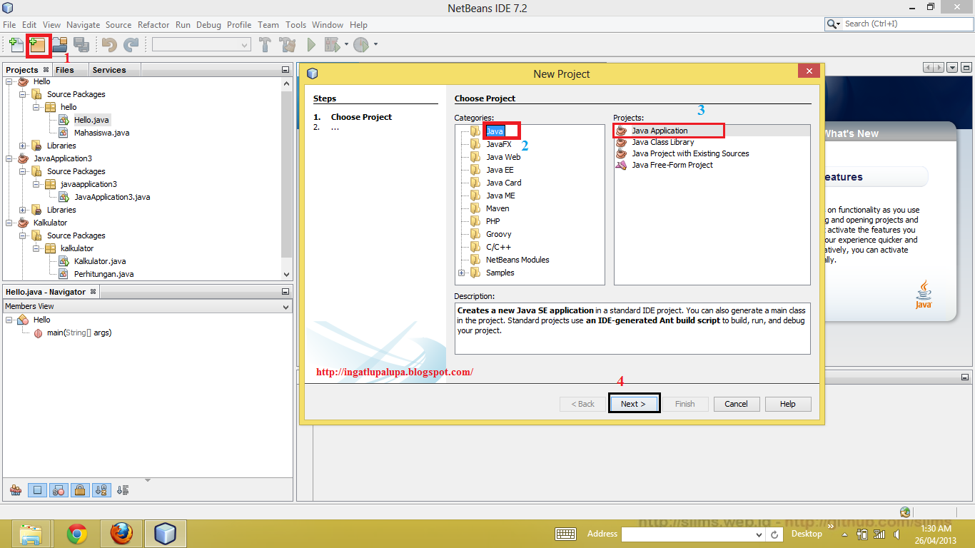Click the Redo toolbar icon
The height and width of the screenshot is (548, 975).
[x=131, y=45]
